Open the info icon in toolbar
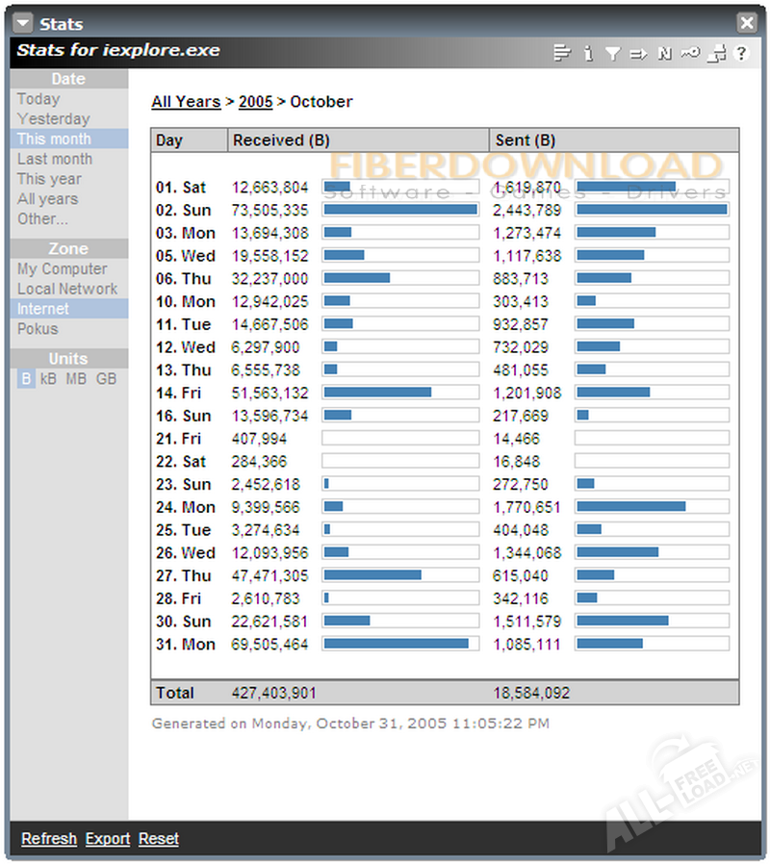 point(588,54)
